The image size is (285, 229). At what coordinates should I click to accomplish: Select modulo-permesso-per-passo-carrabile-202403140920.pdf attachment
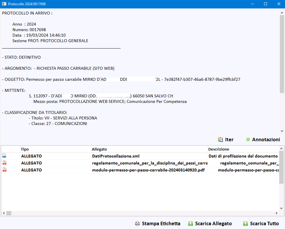click(148, 170)
